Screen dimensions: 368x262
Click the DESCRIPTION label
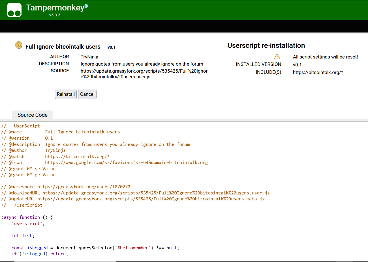click(x=54, y=64)
